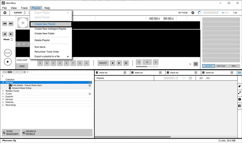Open MY PAGE

(183, 13)
